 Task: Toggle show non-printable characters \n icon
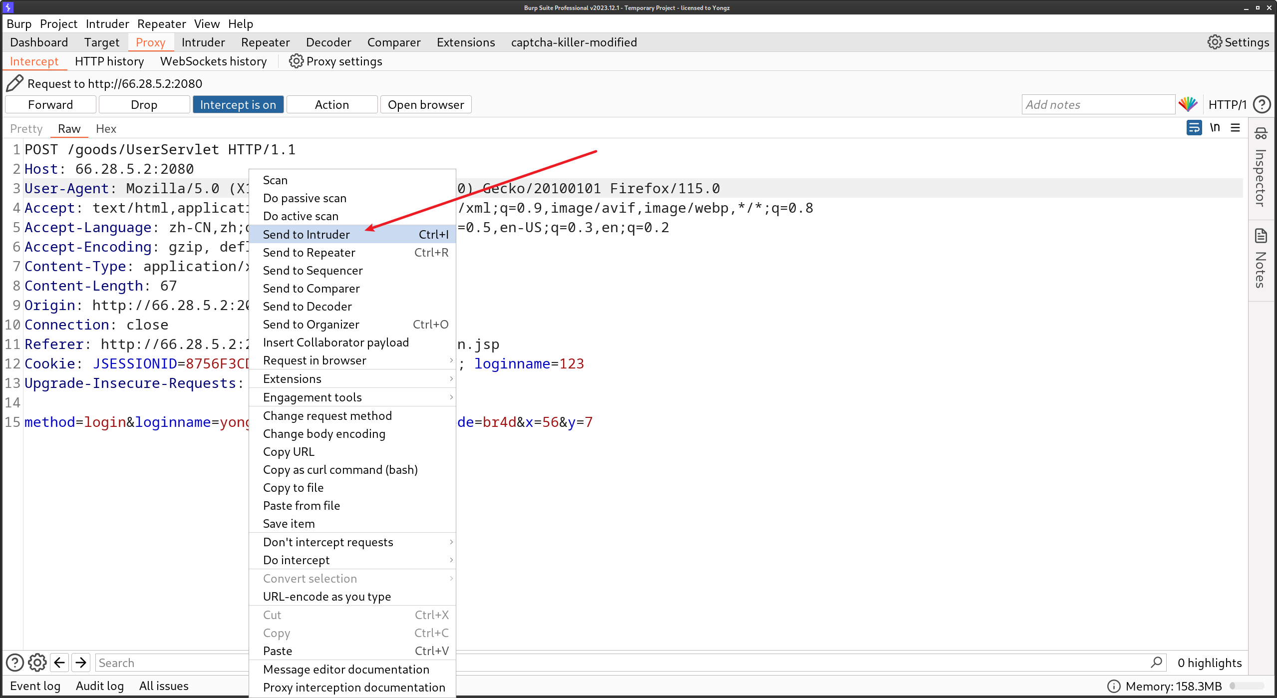[1215, 128]
